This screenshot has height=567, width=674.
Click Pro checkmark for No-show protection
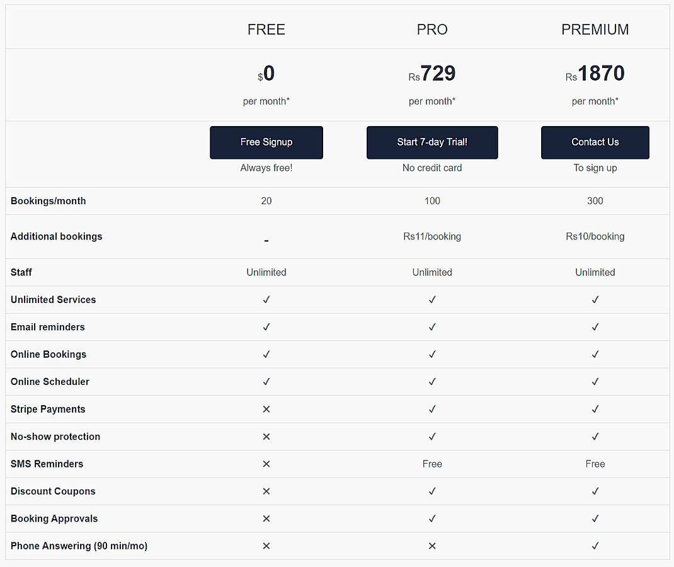click(x=432, y=437)
